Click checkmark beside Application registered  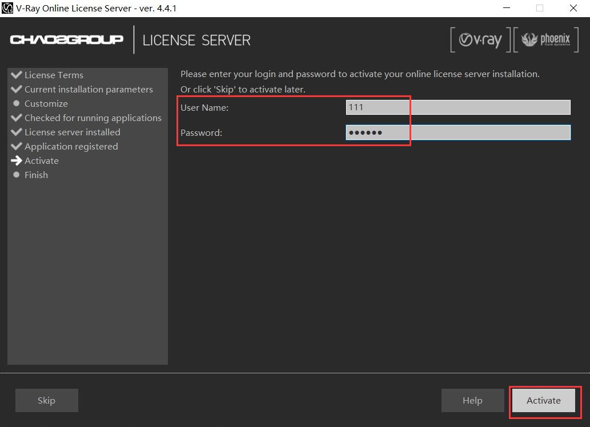(x=17, y=146)
